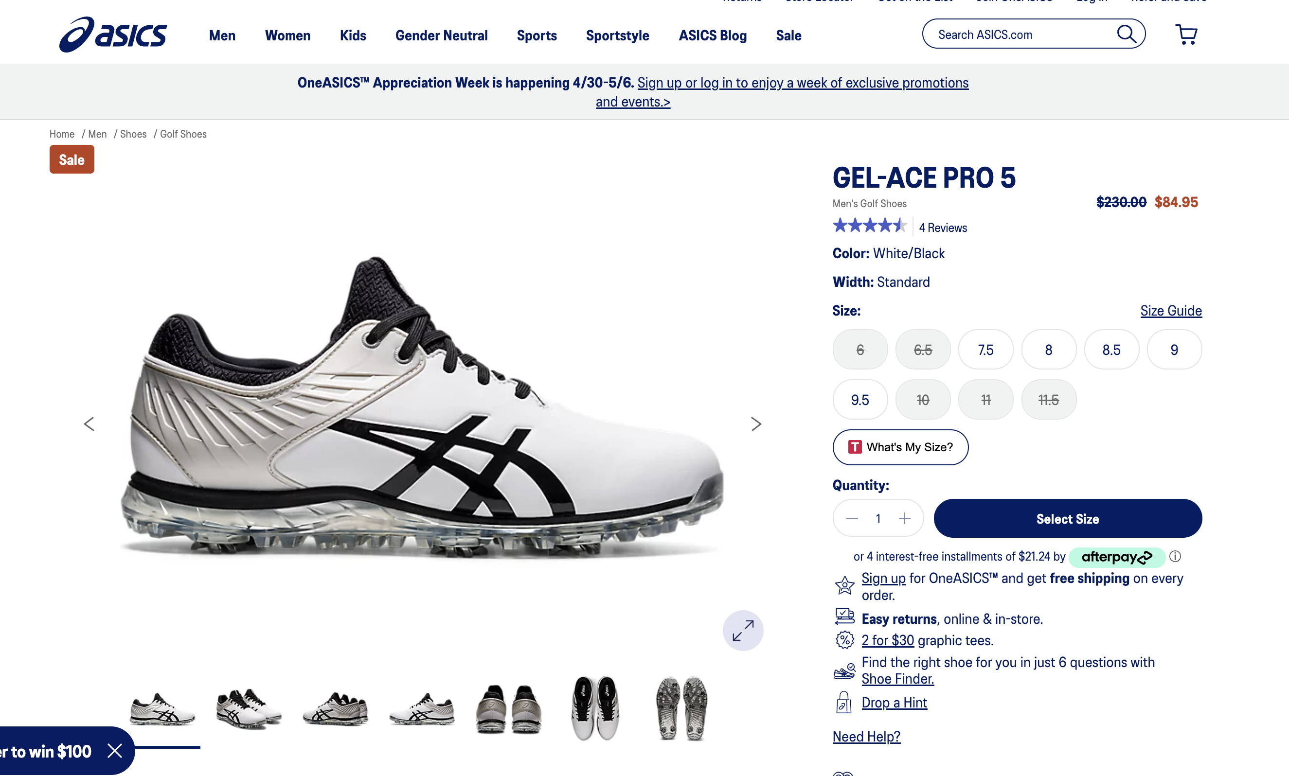Open the Afterpay info icon

click(1175, 556)
